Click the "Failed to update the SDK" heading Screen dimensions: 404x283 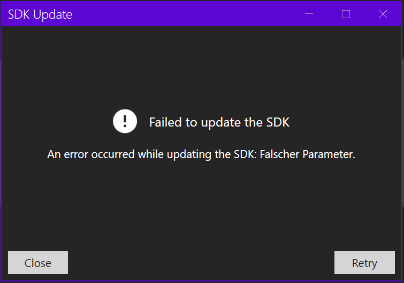click(x=219, y=122)
